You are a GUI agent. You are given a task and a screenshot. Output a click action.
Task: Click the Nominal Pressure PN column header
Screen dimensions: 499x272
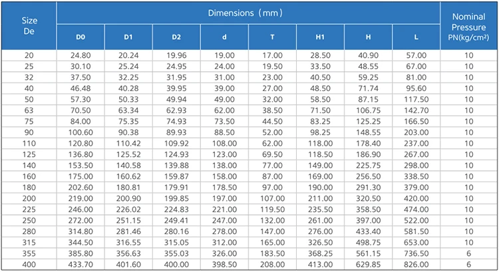click(x=468, y=25)
